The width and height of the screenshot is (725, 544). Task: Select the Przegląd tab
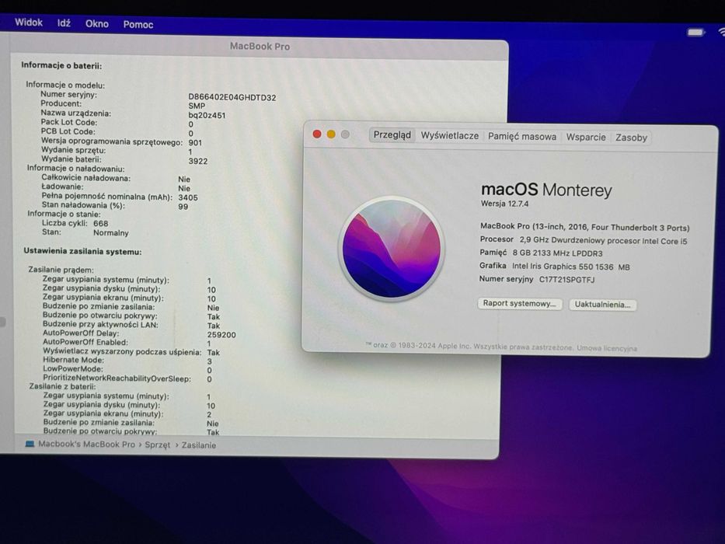(x=392, y=134)
